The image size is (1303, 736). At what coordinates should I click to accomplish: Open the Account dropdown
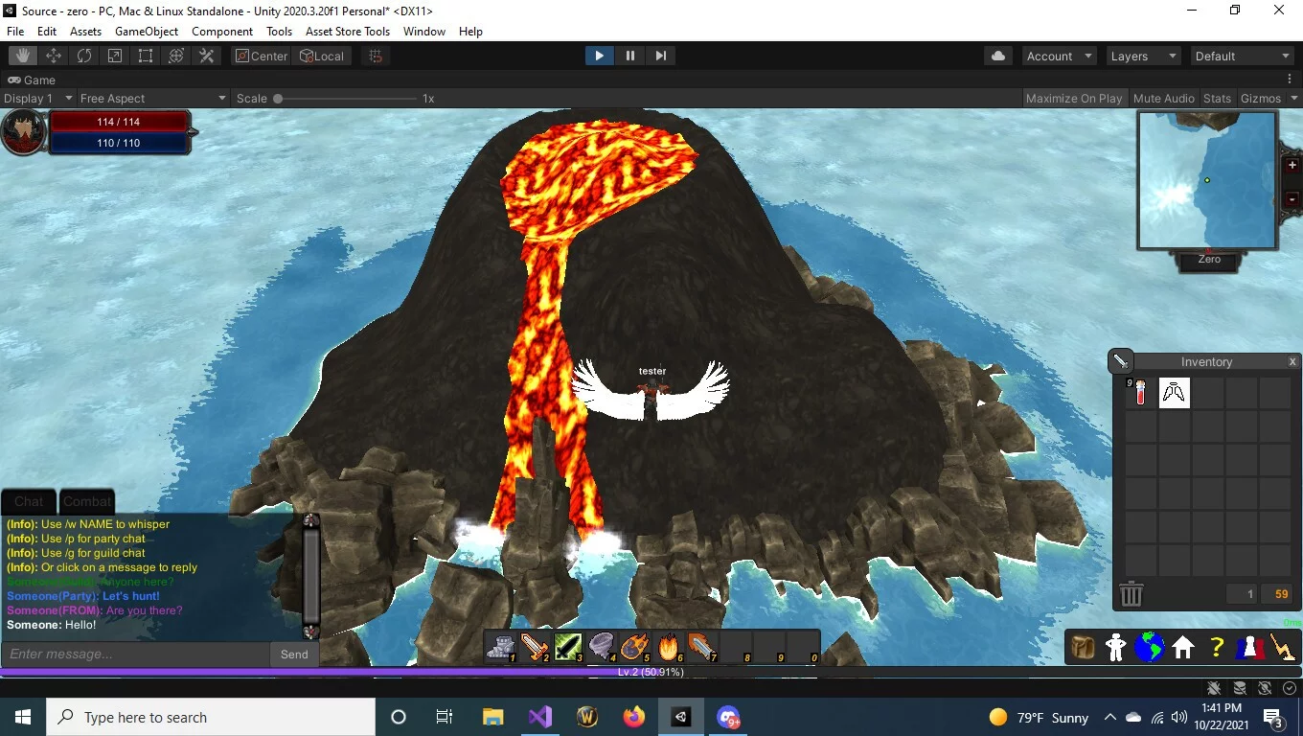click(x=1059, y=56)
